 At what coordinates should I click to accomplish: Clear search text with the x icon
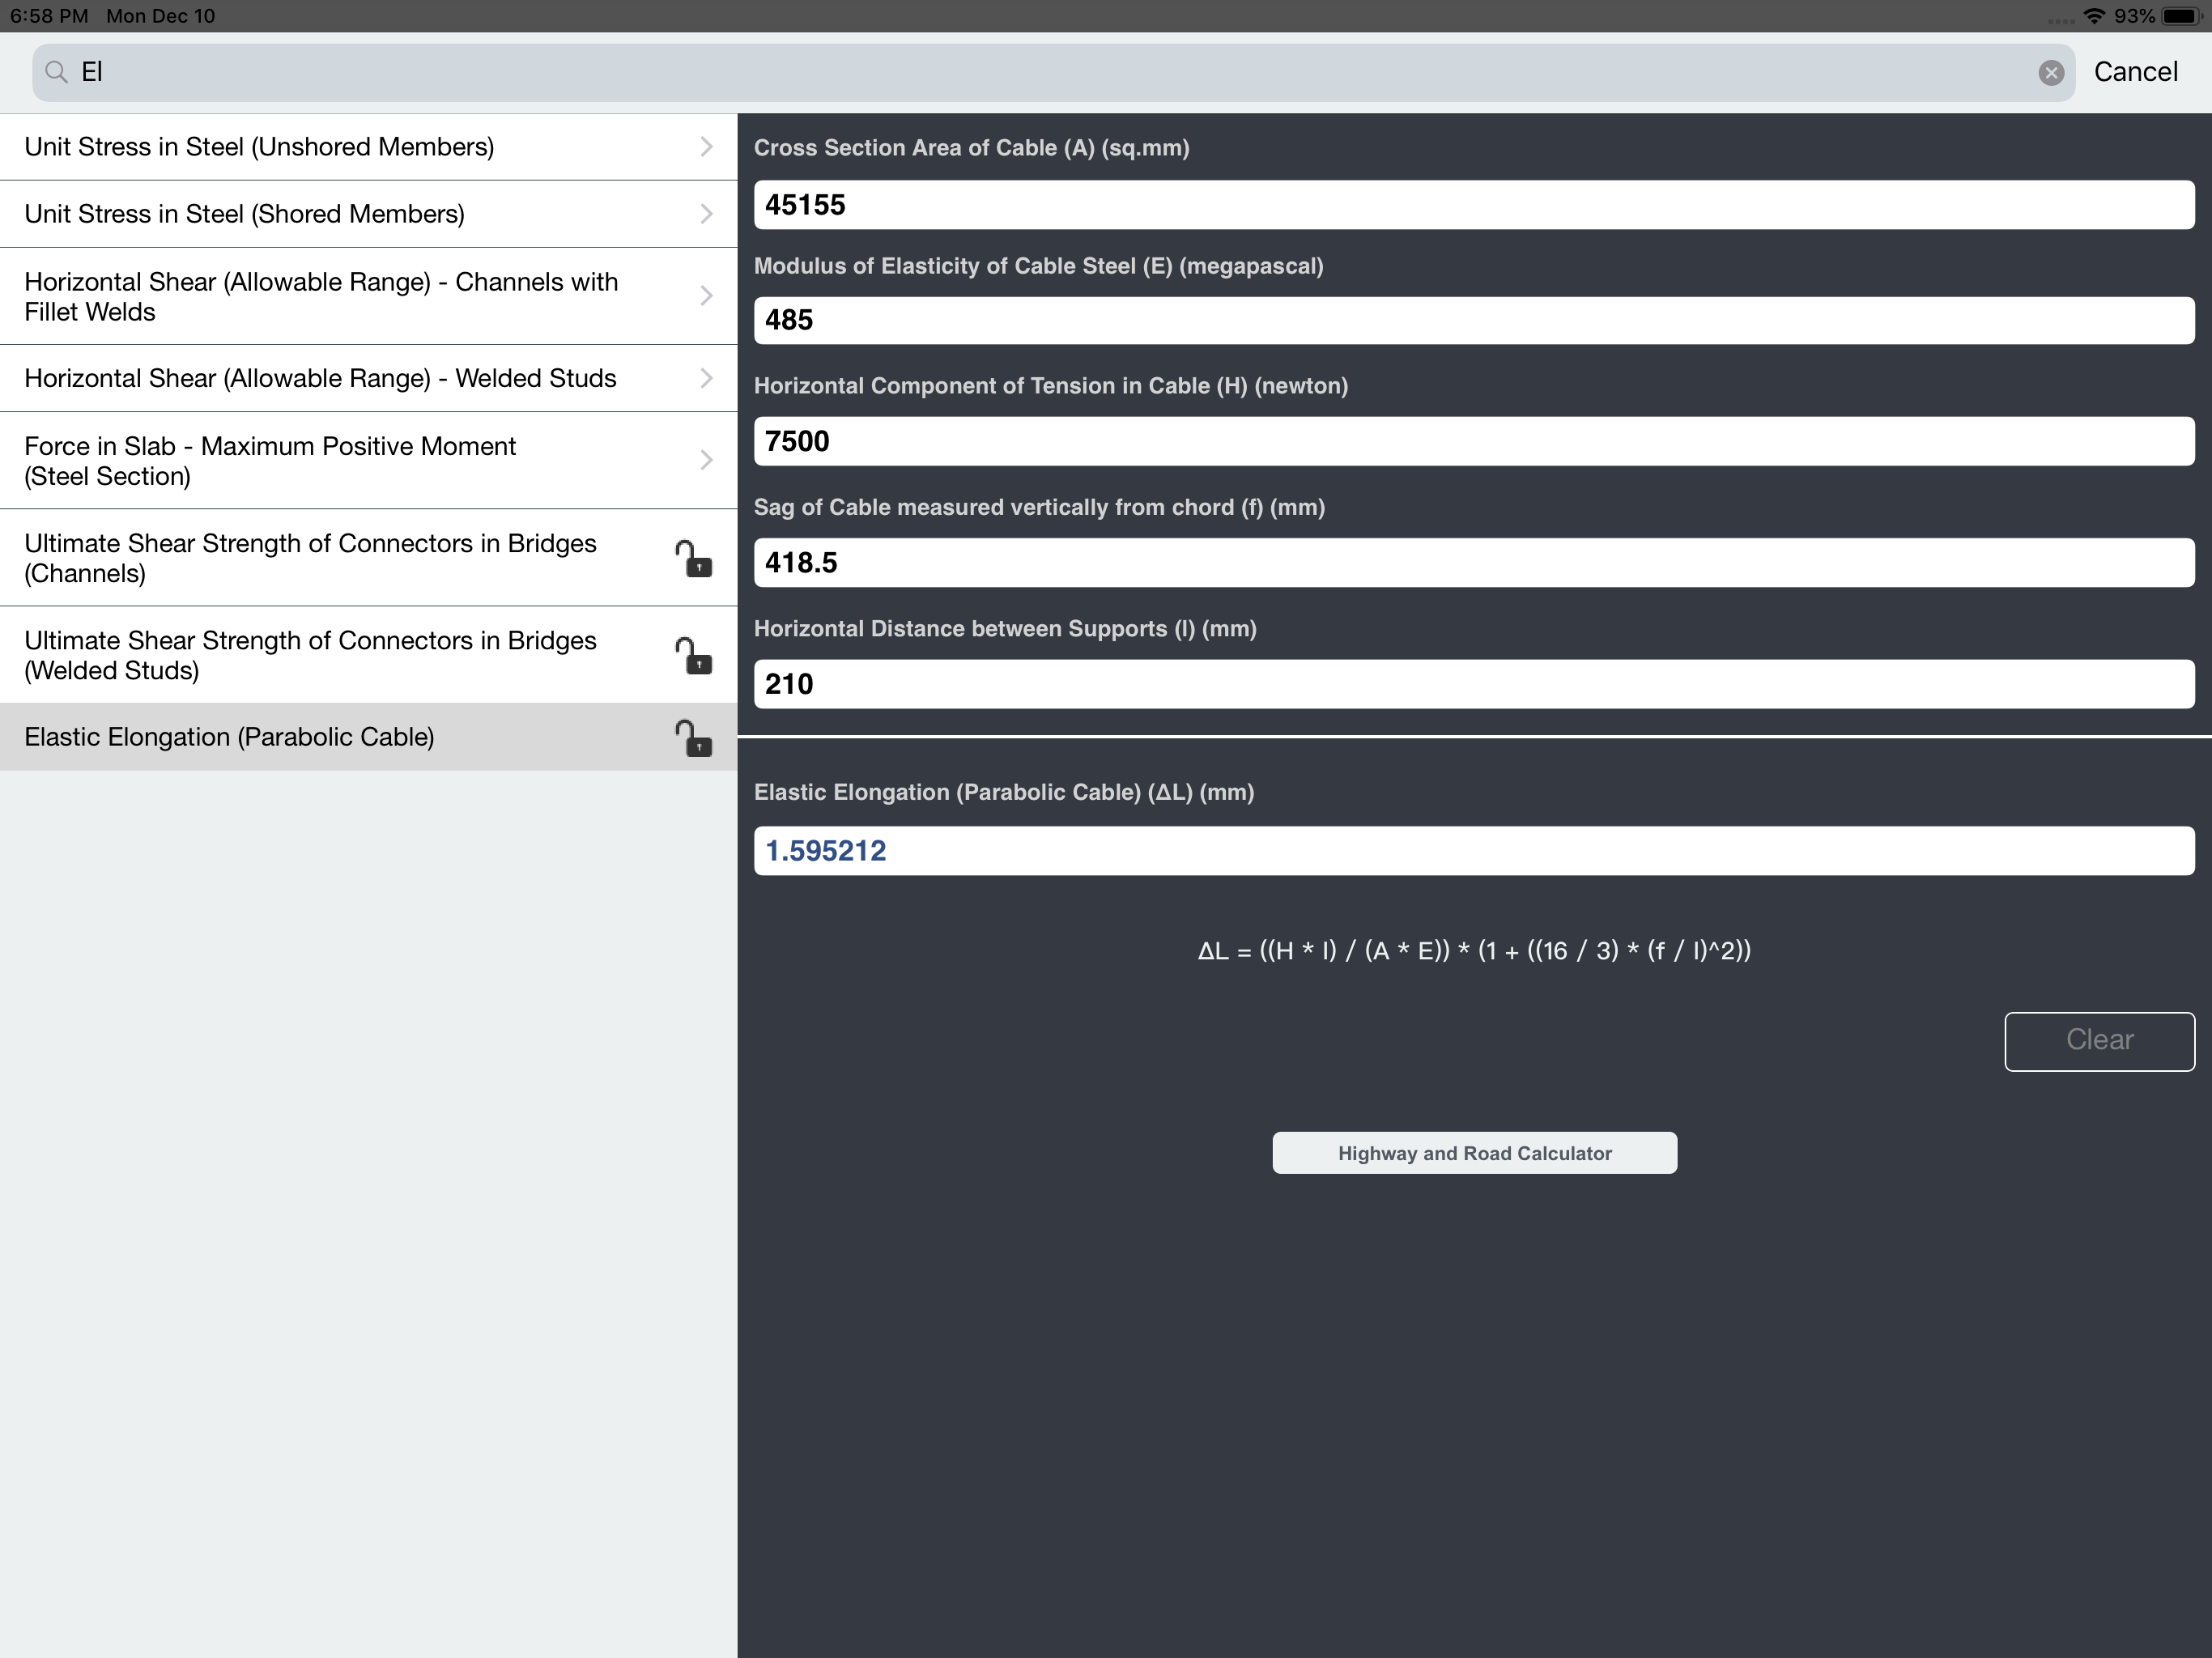pyautogui.click(x=2050, y=72)
